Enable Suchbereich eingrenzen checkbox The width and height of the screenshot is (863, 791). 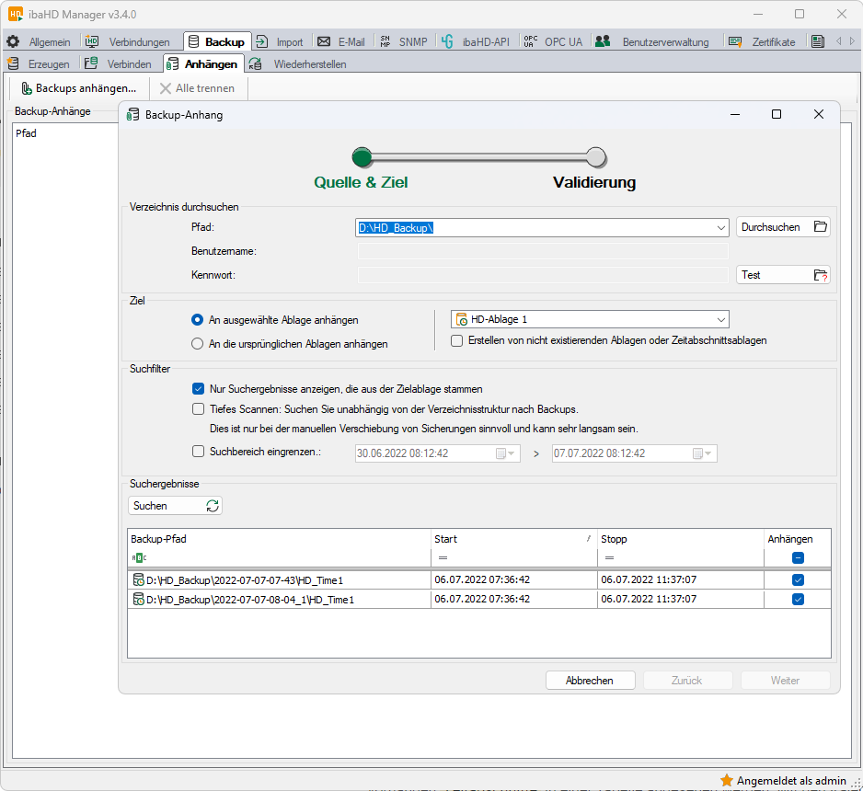click(198, 452)
